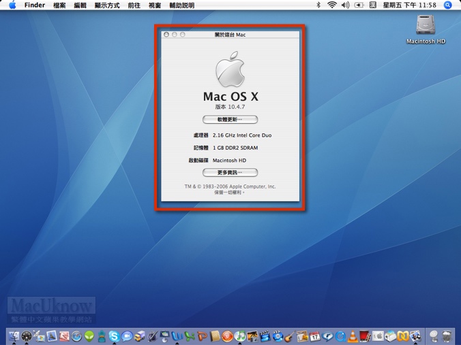Click the Bluetooth status icon

point(318,5)
